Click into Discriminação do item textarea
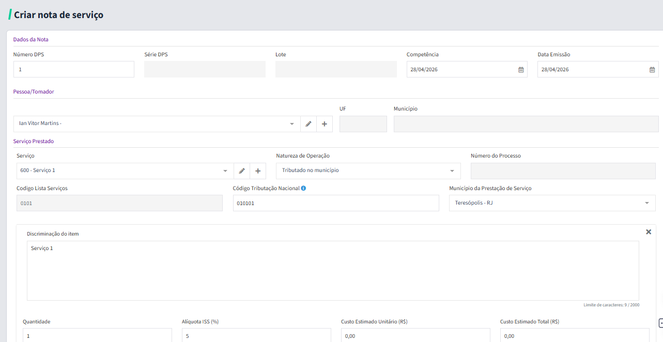Screen dimensions: 663x342 (x=333, y=271)
